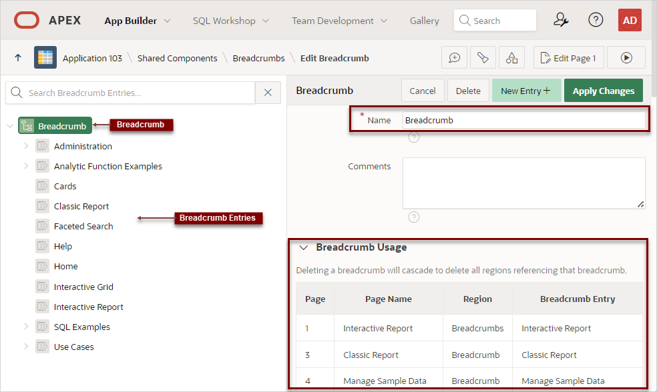
Task: Click the Breadcrumbs region cell
Action: (477, 328)
